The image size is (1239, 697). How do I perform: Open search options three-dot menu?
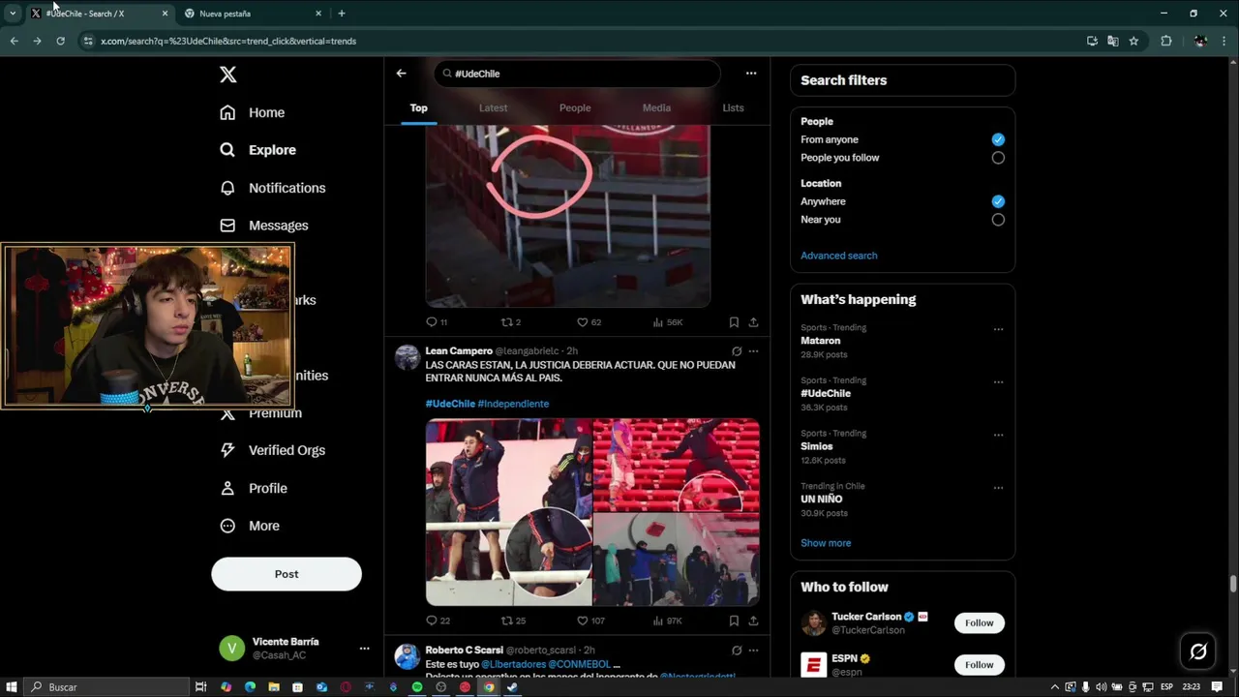[x=751, y=74]
